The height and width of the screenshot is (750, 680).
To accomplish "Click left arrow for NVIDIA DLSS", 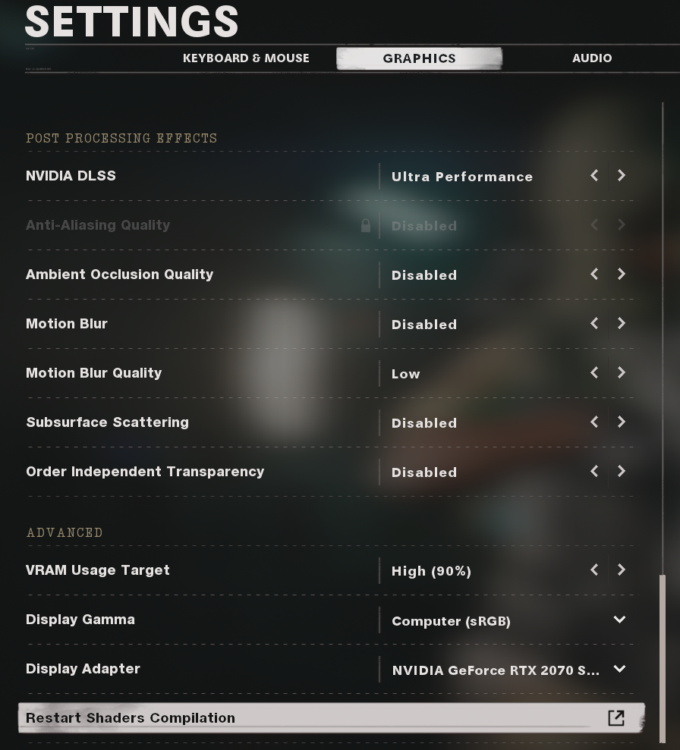I will point(594,175).
